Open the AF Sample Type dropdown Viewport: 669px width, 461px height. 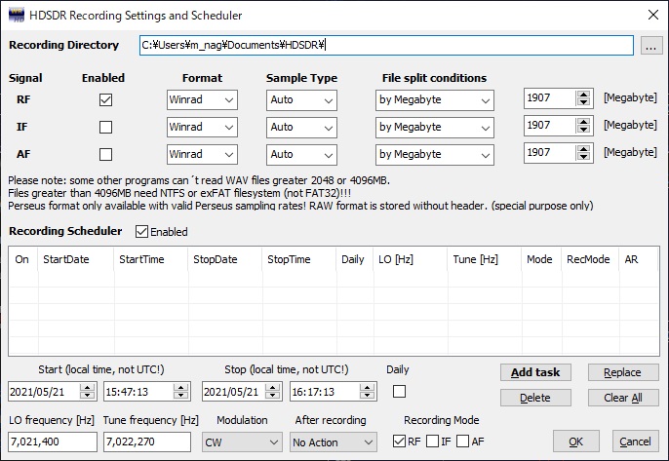click(x=301, y=155)
